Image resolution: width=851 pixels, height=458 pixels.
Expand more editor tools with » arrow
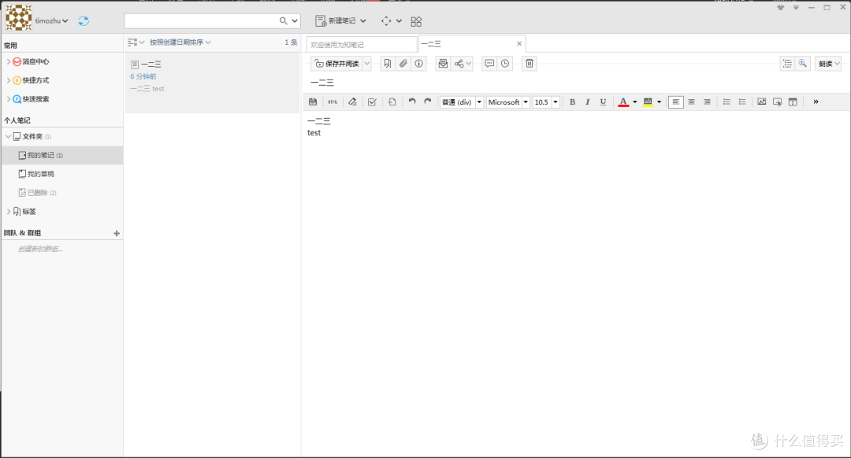[816, 102]
